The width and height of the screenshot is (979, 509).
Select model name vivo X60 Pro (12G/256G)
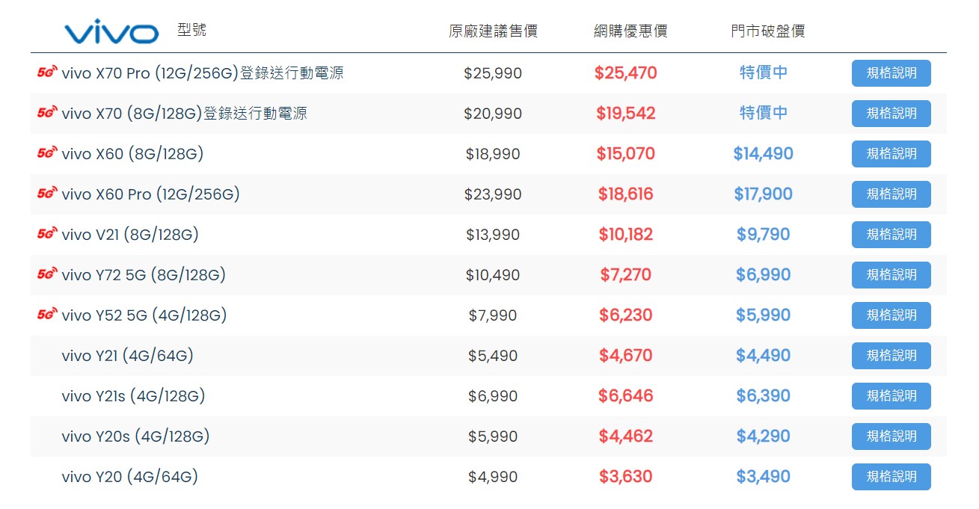150,194
